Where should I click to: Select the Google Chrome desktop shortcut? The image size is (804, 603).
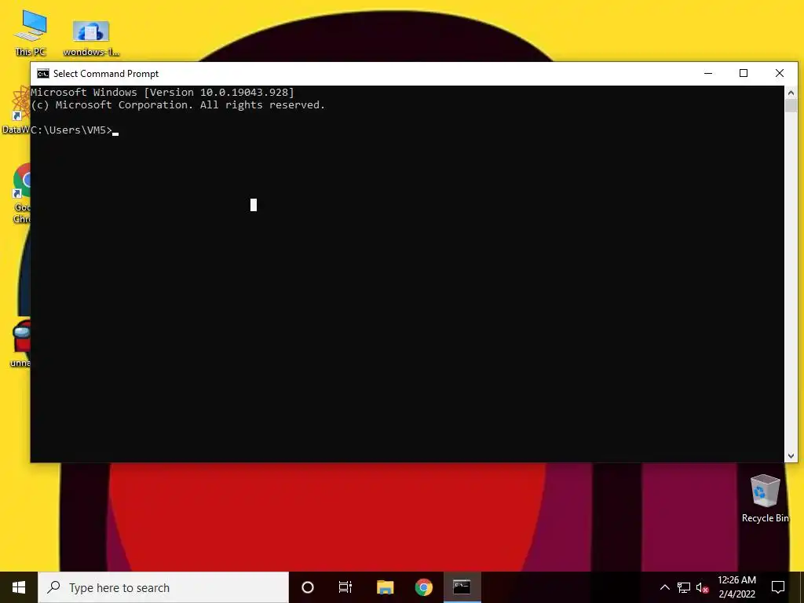pyautogui.click(x=21, y=193)
